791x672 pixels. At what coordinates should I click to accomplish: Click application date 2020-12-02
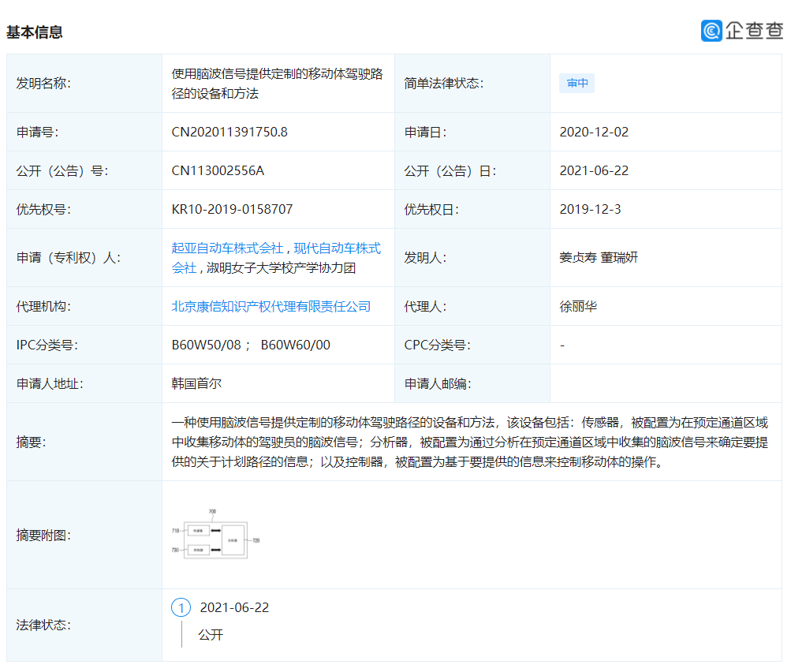(595, 133)
